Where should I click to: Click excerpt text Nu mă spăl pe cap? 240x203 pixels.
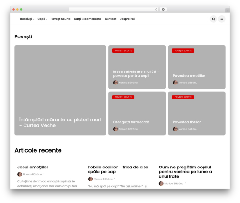point(118,186)
